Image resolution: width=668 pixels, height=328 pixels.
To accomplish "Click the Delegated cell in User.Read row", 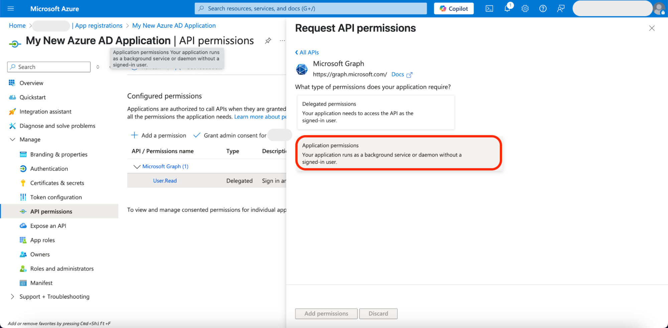I will pos(239,181).
